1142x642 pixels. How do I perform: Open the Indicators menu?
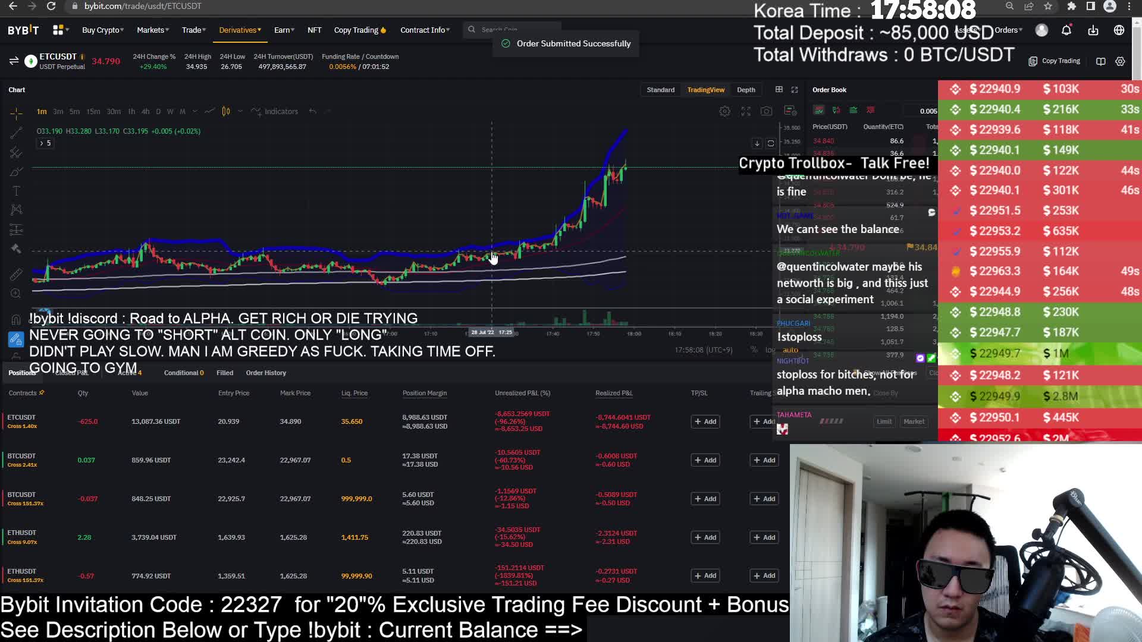point(275,111)
